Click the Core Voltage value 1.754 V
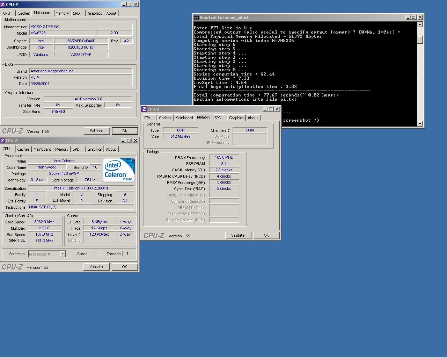 point(88,180)
